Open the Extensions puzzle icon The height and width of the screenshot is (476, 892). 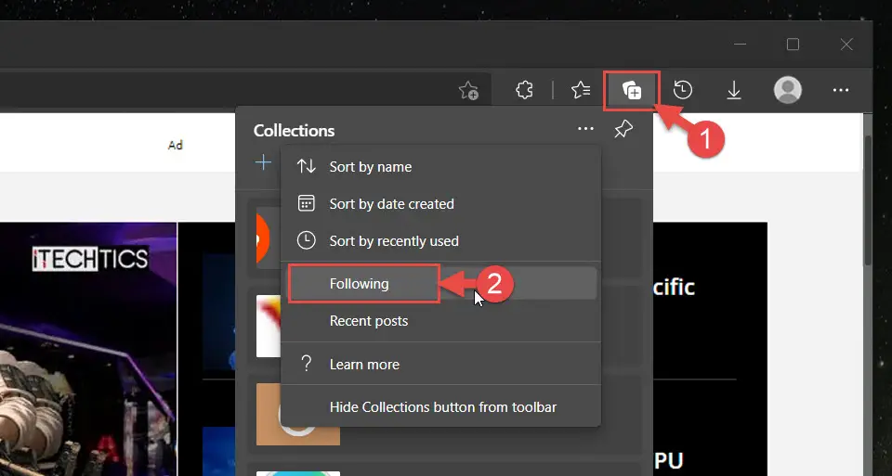pyautogui.click(x=524, y=90)
